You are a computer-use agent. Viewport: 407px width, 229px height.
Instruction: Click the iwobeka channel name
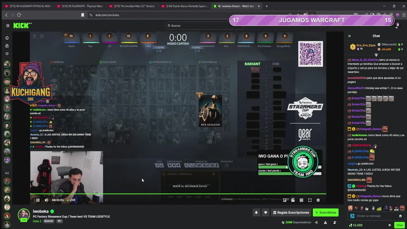click(41, 211)
